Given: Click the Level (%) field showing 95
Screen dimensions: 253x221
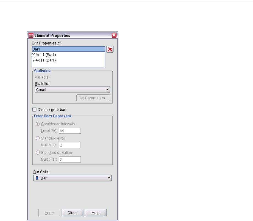Looking at the screenshot, I should tap(70, 131).
